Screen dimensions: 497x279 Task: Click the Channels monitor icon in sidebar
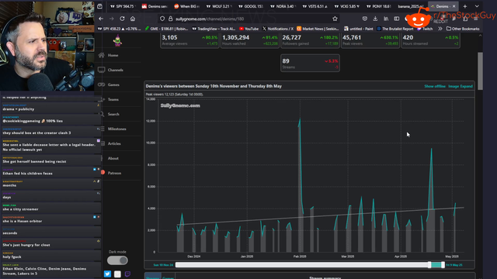coord(102,70)
